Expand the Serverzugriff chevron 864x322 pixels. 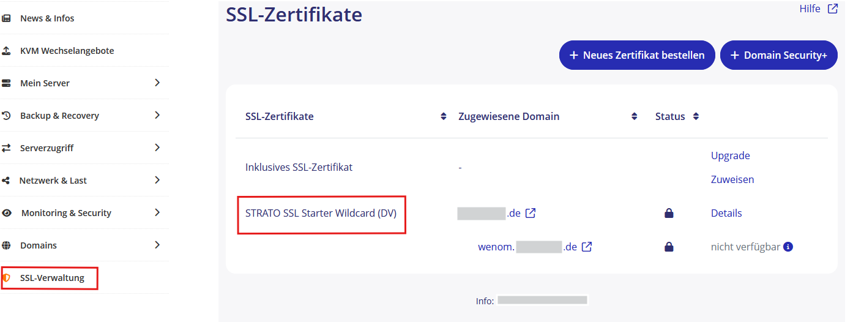click(x=157, y=148)
